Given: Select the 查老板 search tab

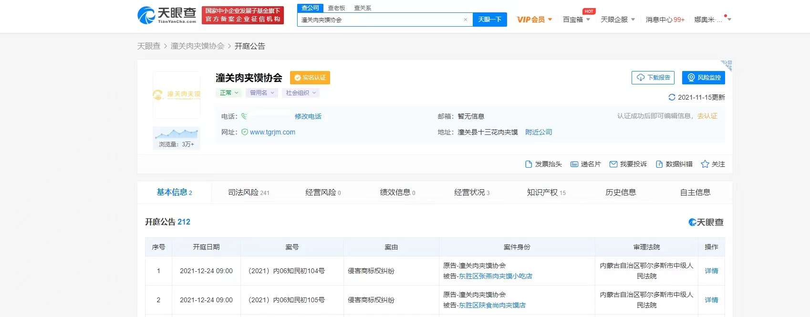Looking at the screenshot, I should coord(336,8).
